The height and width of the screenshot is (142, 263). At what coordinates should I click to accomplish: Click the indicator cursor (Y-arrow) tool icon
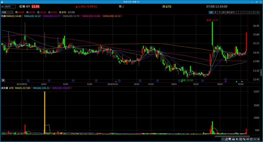tap(244, 139)
